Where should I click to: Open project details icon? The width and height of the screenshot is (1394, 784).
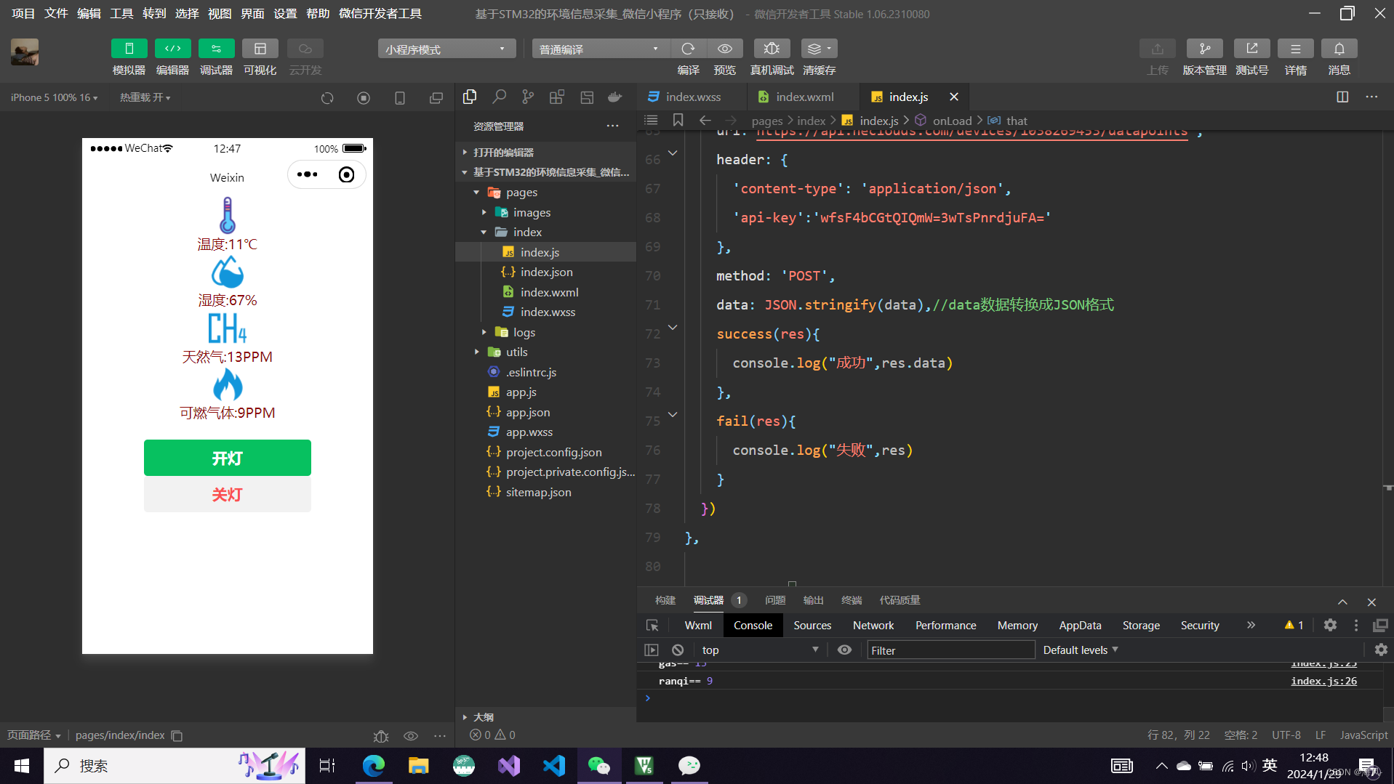point(1295,49)
